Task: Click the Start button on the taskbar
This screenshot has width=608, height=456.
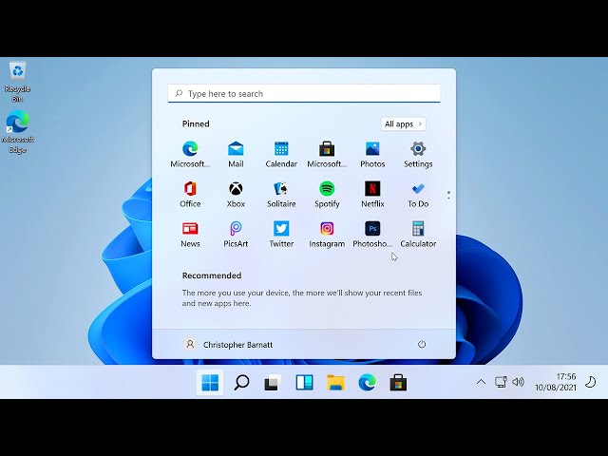Action: (210, 383)
